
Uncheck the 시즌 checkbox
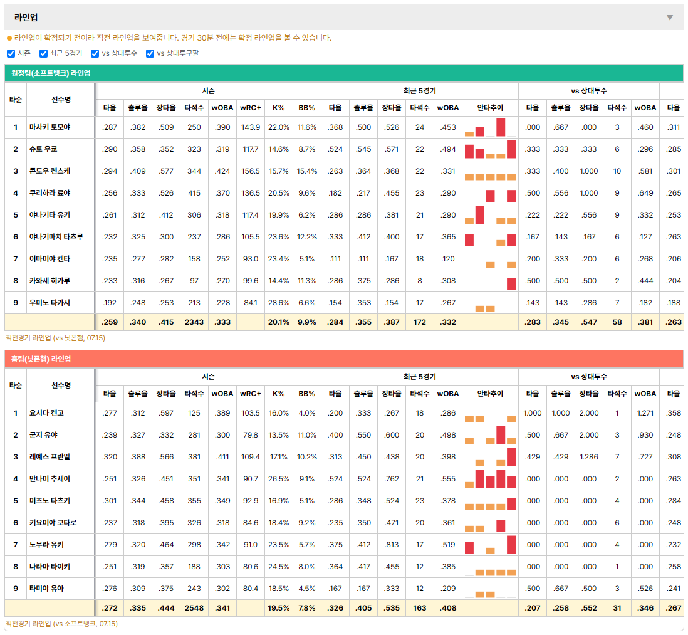click(x=11, y=53)
